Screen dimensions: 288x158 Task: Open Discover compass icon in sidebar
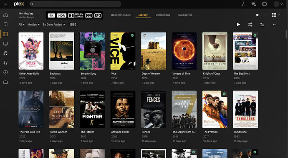[5, 72]
